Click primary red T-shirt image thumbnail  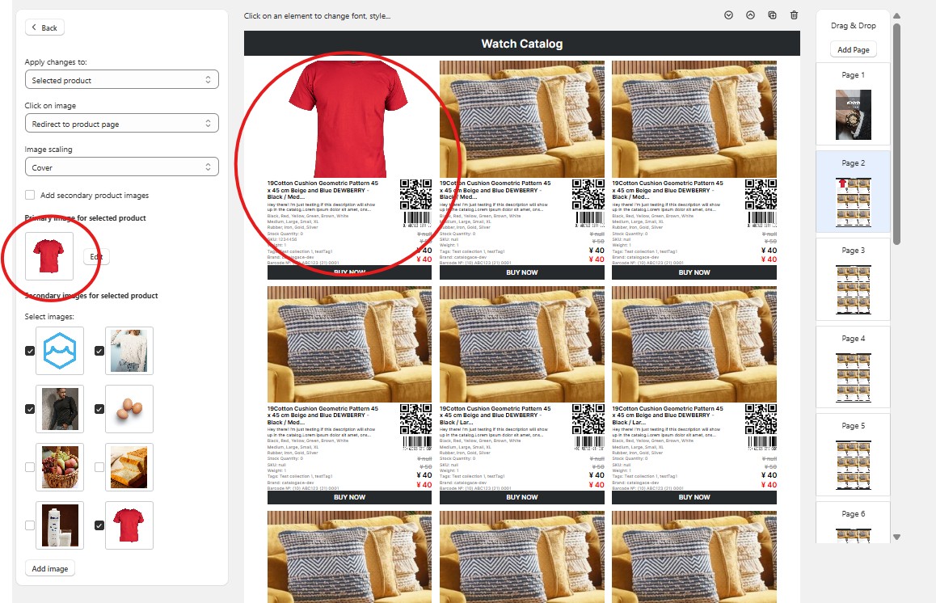pos(49,256)
